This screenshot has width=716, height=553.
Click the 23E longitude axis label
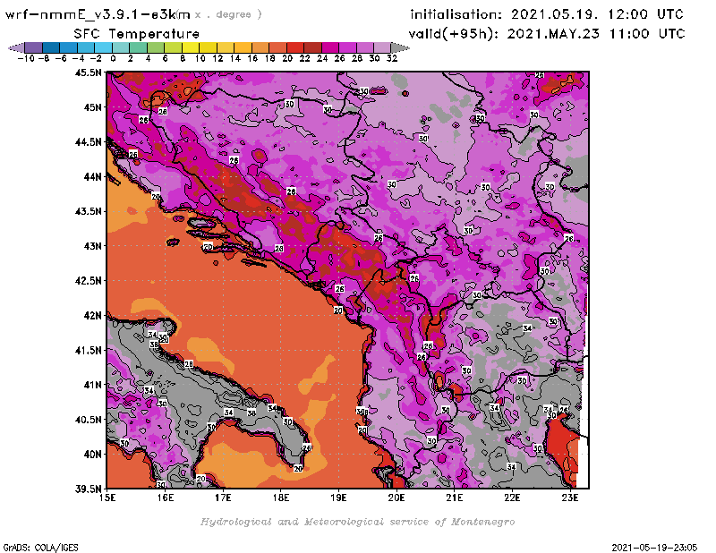pos(570,498)
